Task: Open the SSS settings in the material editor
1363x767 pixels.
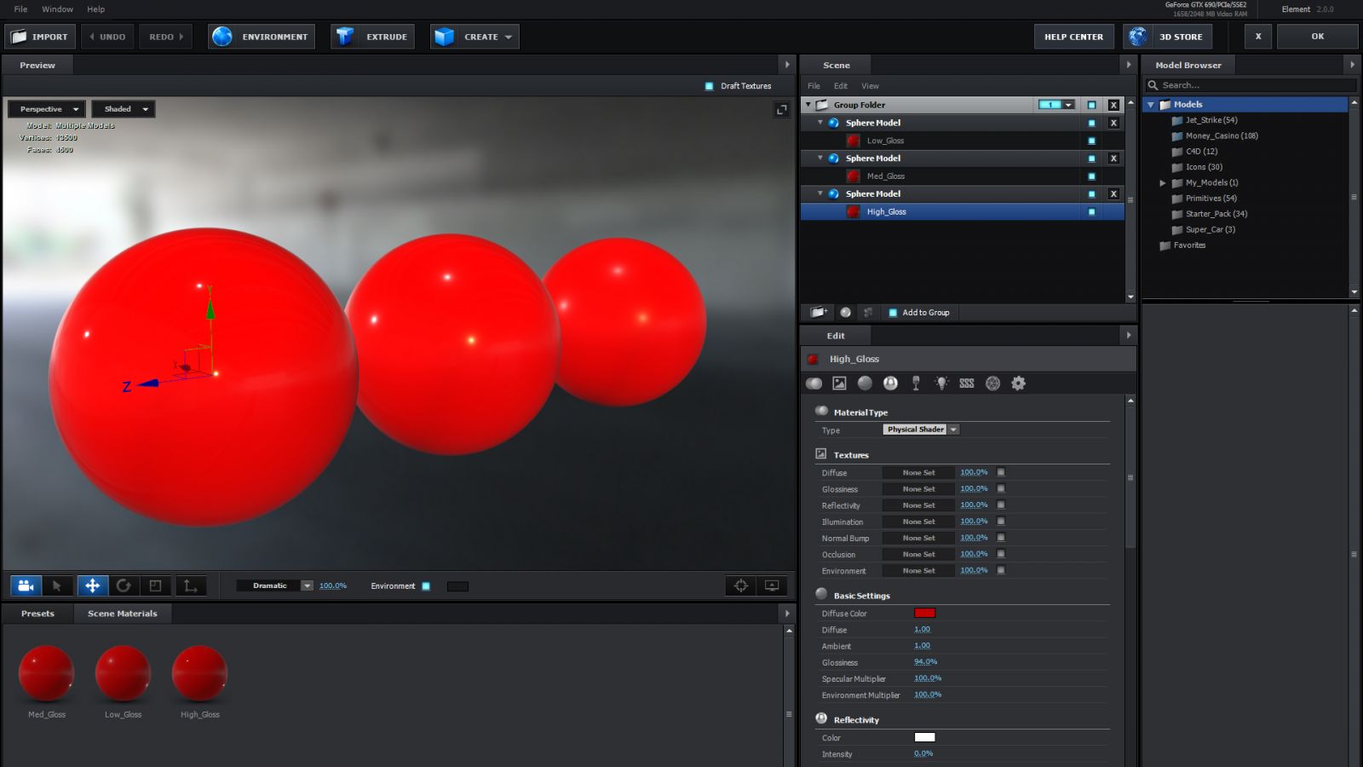Action: click(x=966, y=383)
